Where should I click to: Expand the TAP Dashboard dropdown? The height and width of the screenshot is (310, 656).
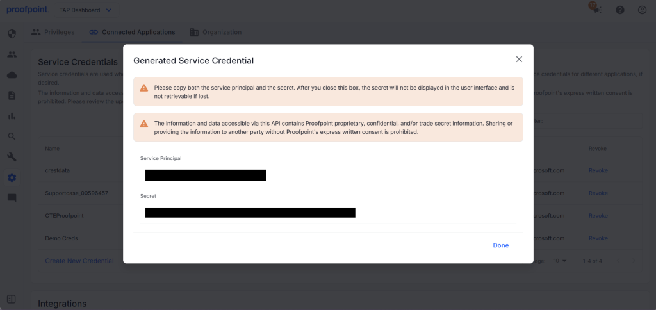pos(86,10)
